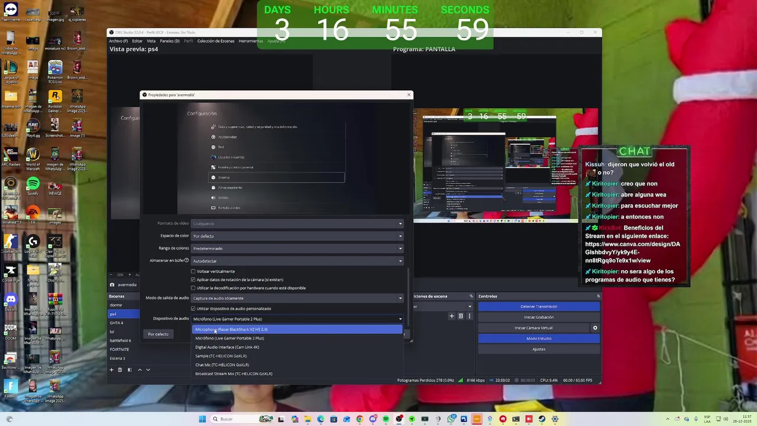This screenshot has height=426, width=757.
Task: Remove the selected scene via the trash icon
Action: coord(119,370)
